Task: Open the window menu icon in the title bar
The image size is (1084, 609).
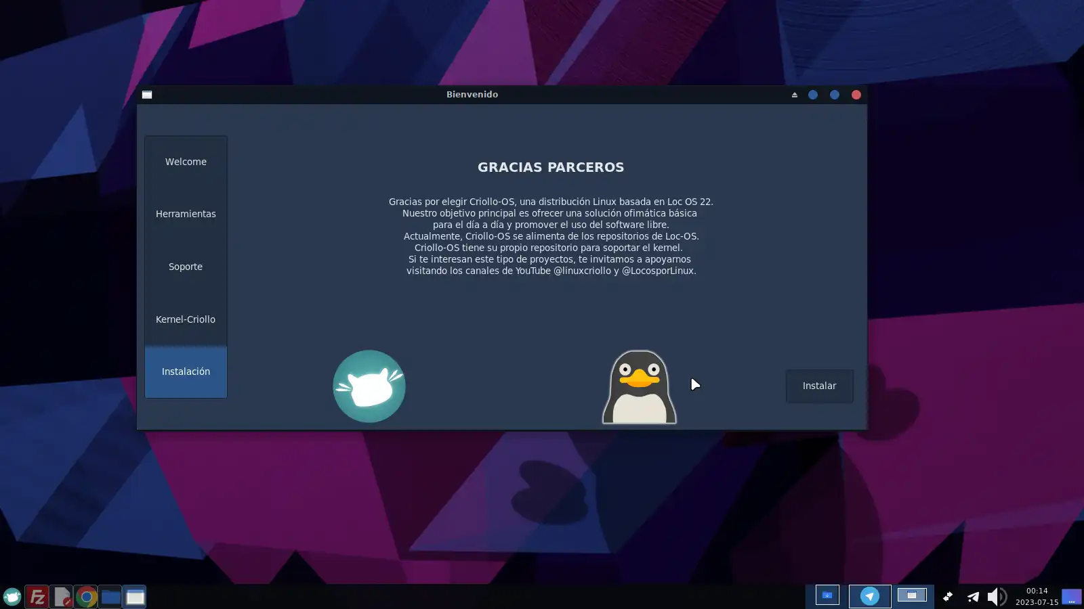Action: (147, 95)
